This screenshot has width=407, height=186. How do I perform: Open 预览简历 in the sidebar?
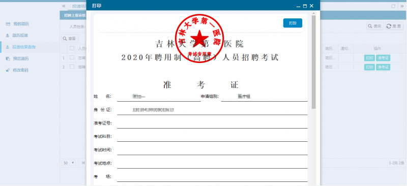tap(17, 58)
